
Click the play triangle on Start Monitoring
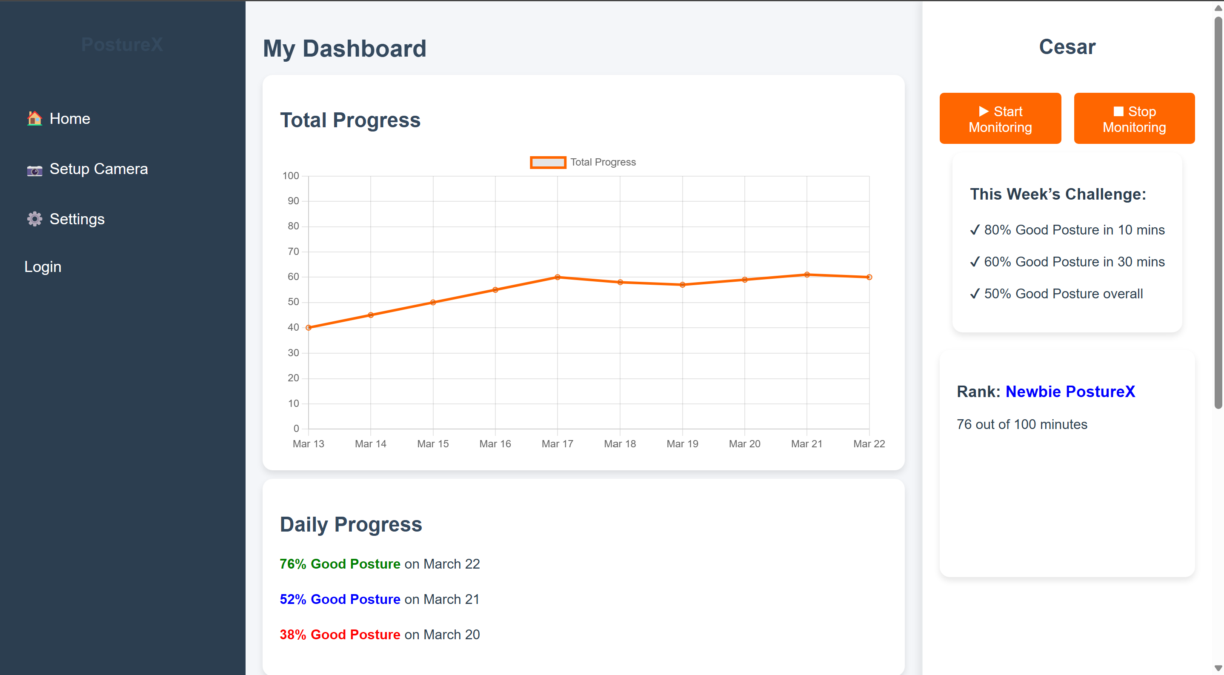984,111
